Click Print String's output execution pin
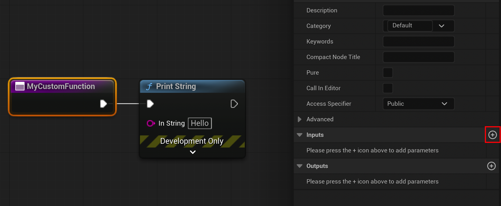Screen dimensions: 501x206 234,104
